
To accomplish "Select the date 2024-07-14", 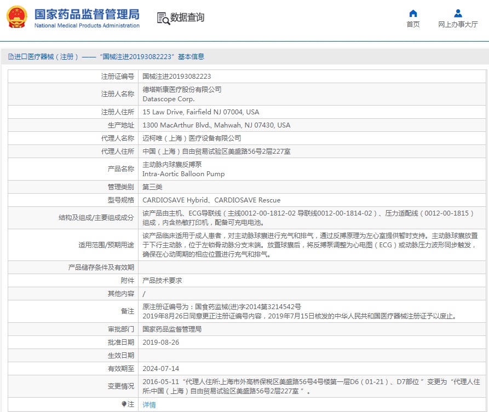I will [160, 368].
